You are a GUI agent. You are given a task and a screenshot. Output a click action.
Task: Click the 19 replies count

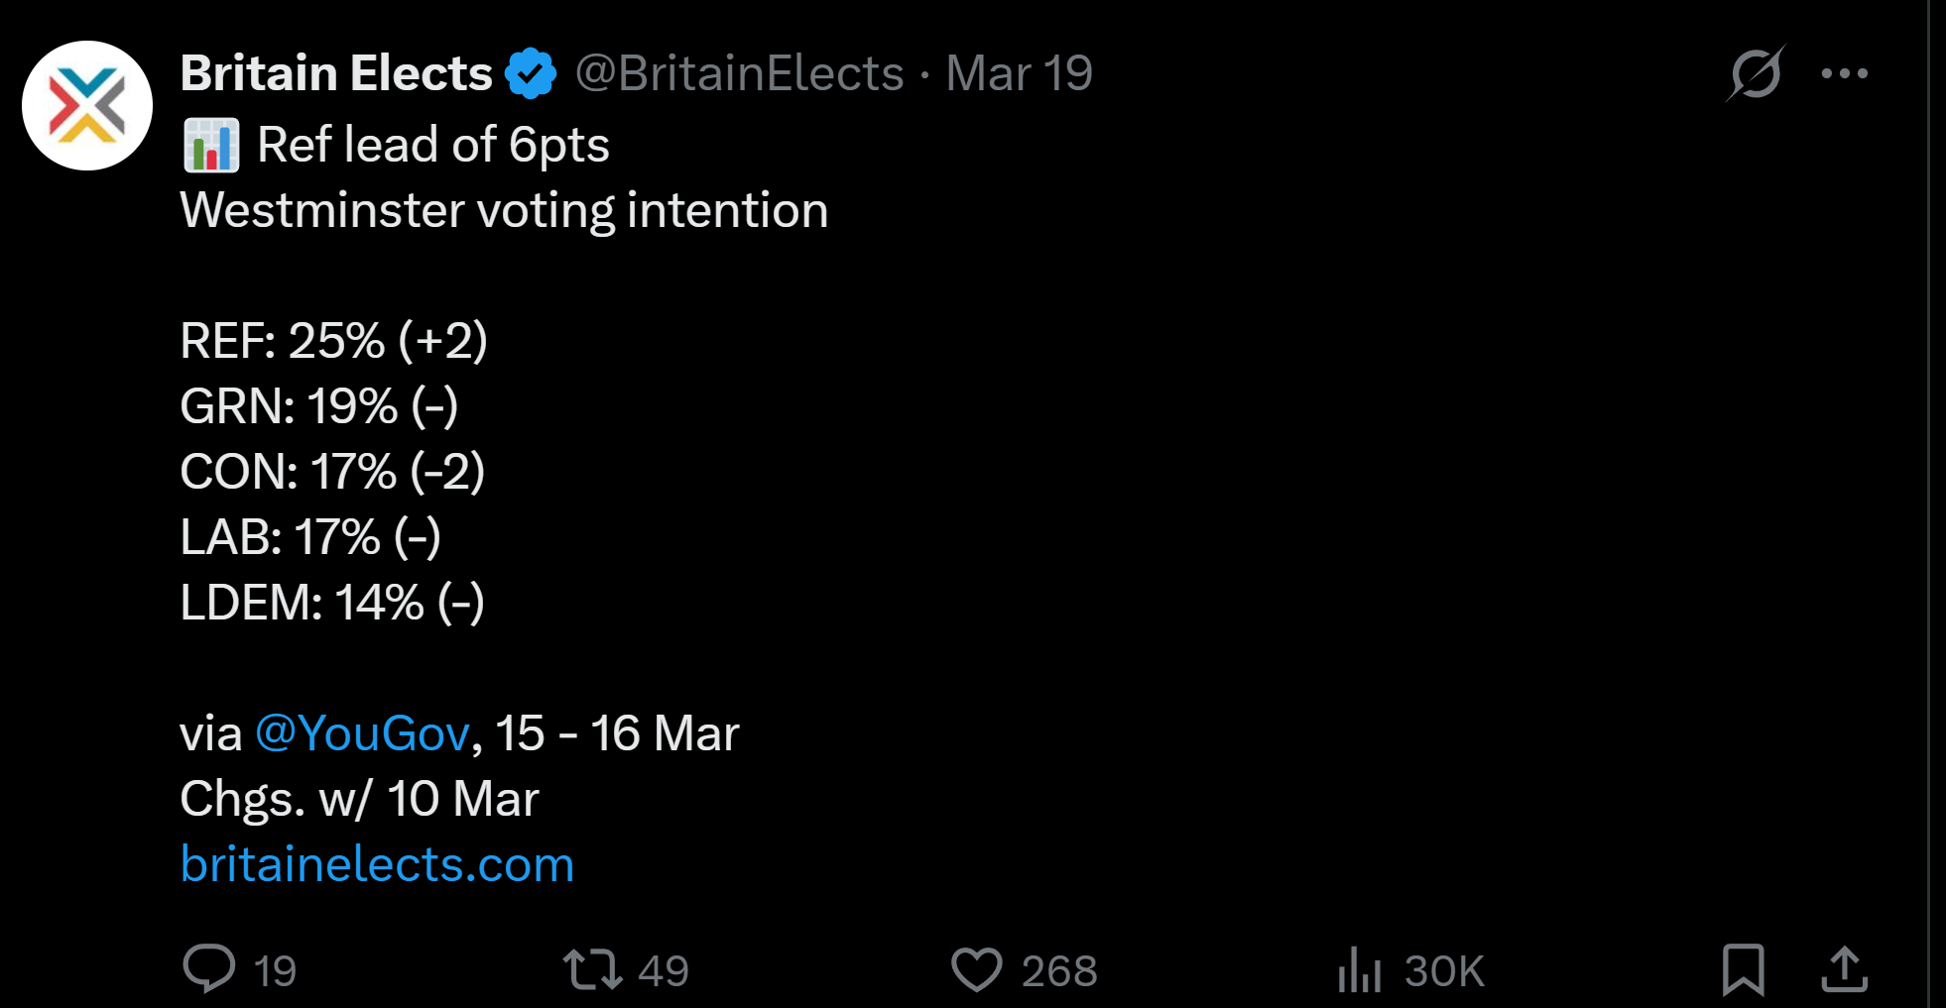[275, 970]
